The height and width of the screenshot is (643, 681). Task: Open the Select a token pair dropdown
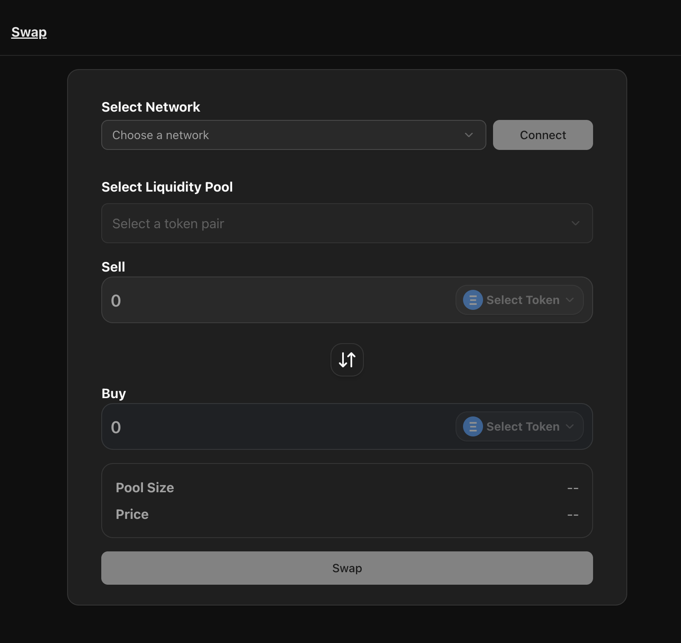click(333, 223)
